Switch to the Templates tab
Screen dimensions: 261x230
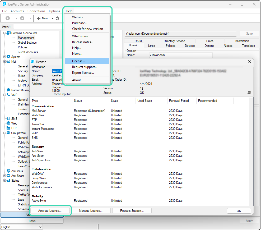pyautogui.click(x=248, y=46)
